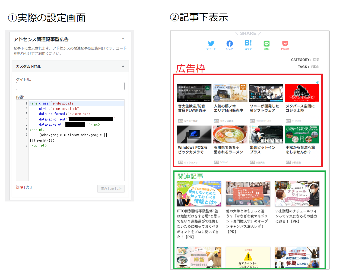Open the Sony Excel AI ad image
The width and height of the screenshot is (343, 277).
pos(266,93)
